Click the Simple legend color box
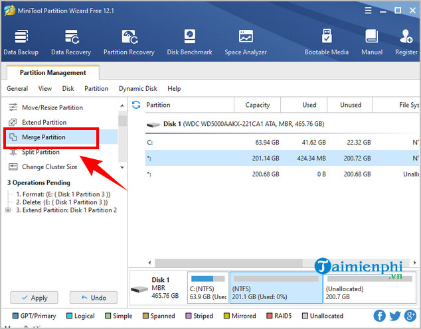The image size is (421, 329). 108,316
